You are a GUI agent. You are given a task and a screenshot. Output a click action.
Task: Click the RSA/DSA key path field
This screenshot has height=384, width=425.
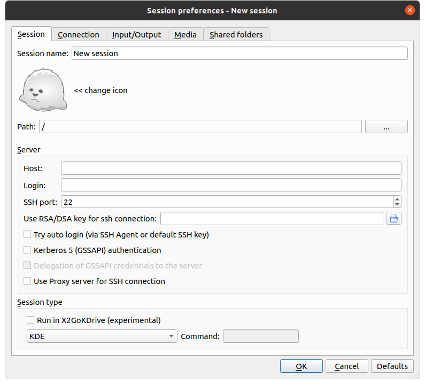point(272,219)
